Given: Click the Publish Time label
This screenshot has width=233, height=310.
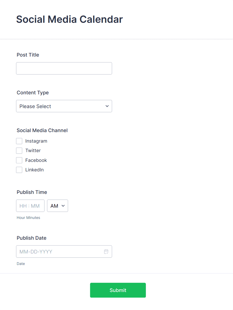Looking at the screenshot, I should coord(32,192).
